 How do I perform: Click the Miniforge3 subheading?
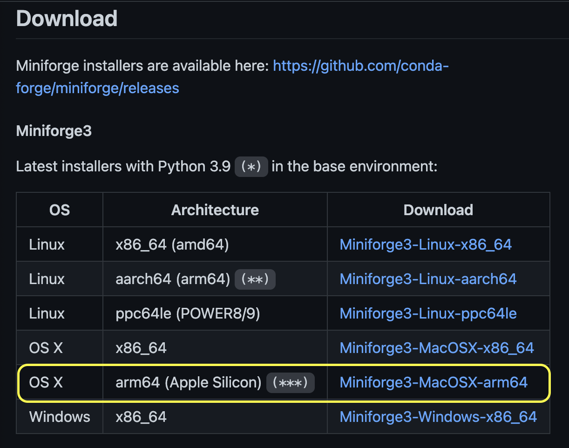point(54,131)
